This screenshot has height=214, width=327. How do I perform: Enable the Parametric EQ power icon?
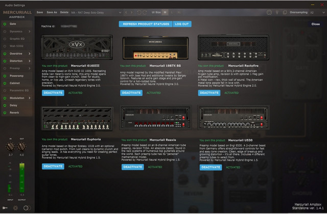pyautogui.click(x=5, y=91)
